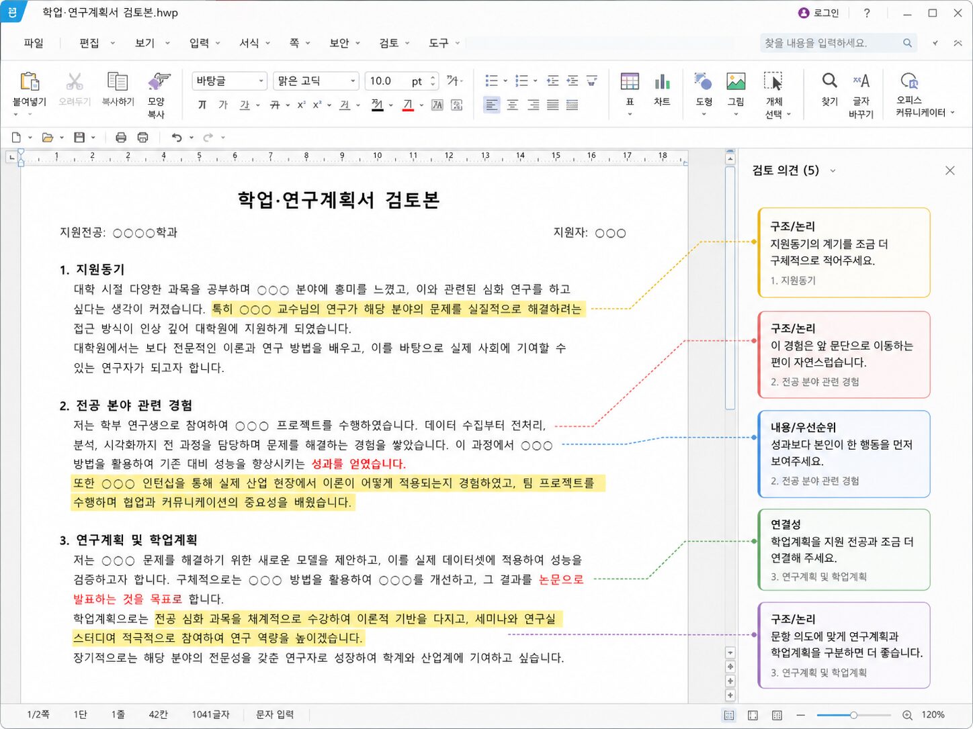Click the character border icon in format row

point(437,105)
